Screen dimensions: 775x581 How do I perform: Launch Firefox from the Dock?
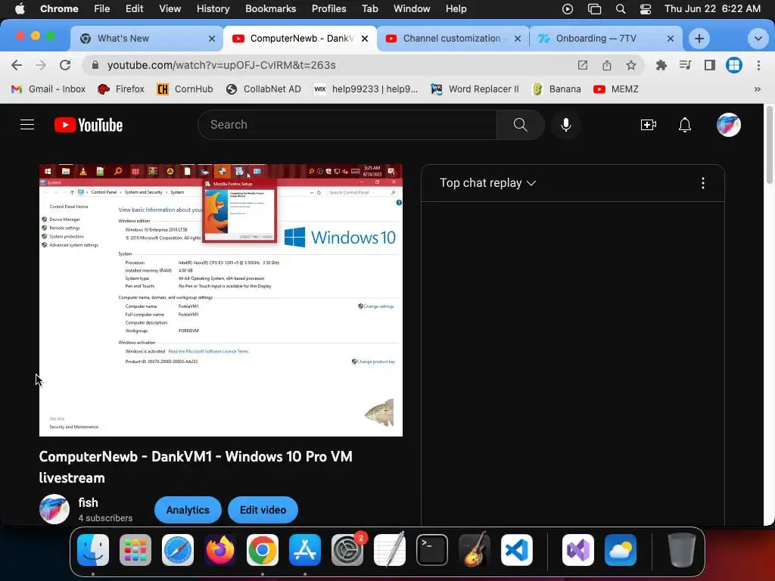click(220, 550)
